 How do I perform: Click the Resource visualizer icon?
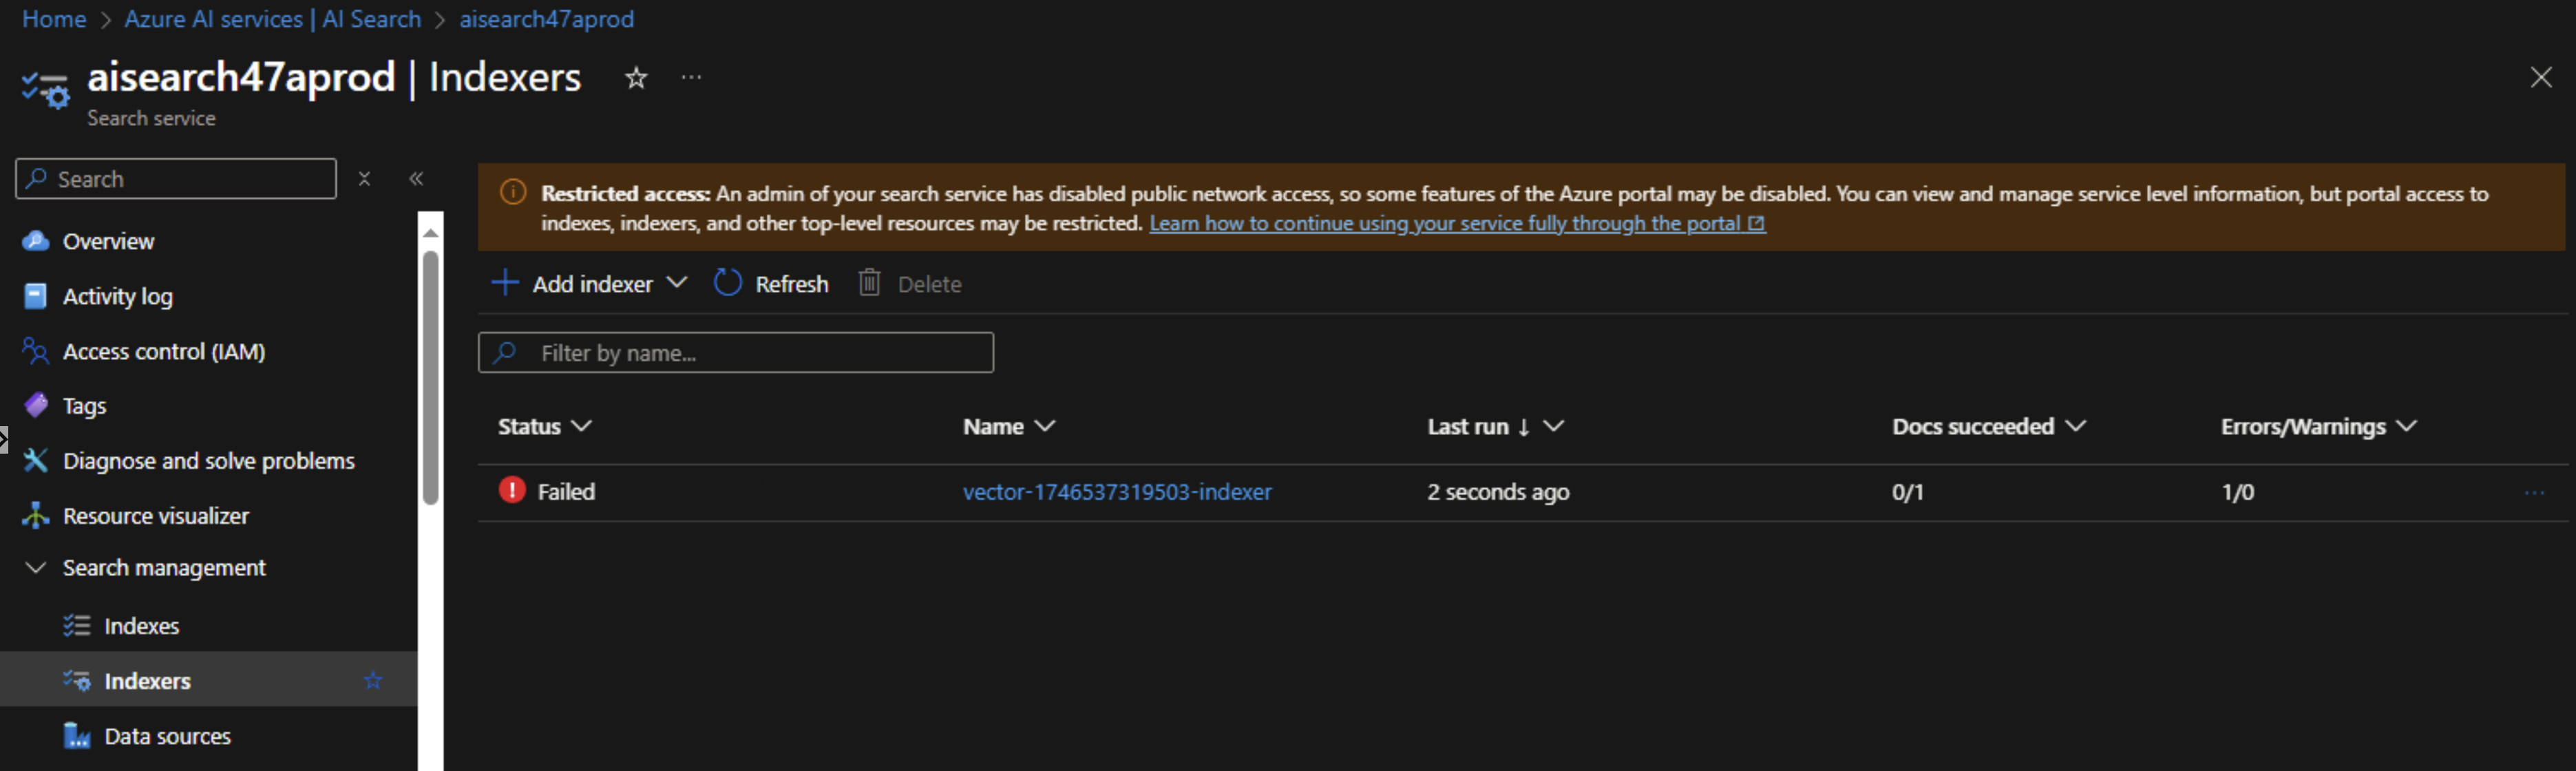click(36, 515)
